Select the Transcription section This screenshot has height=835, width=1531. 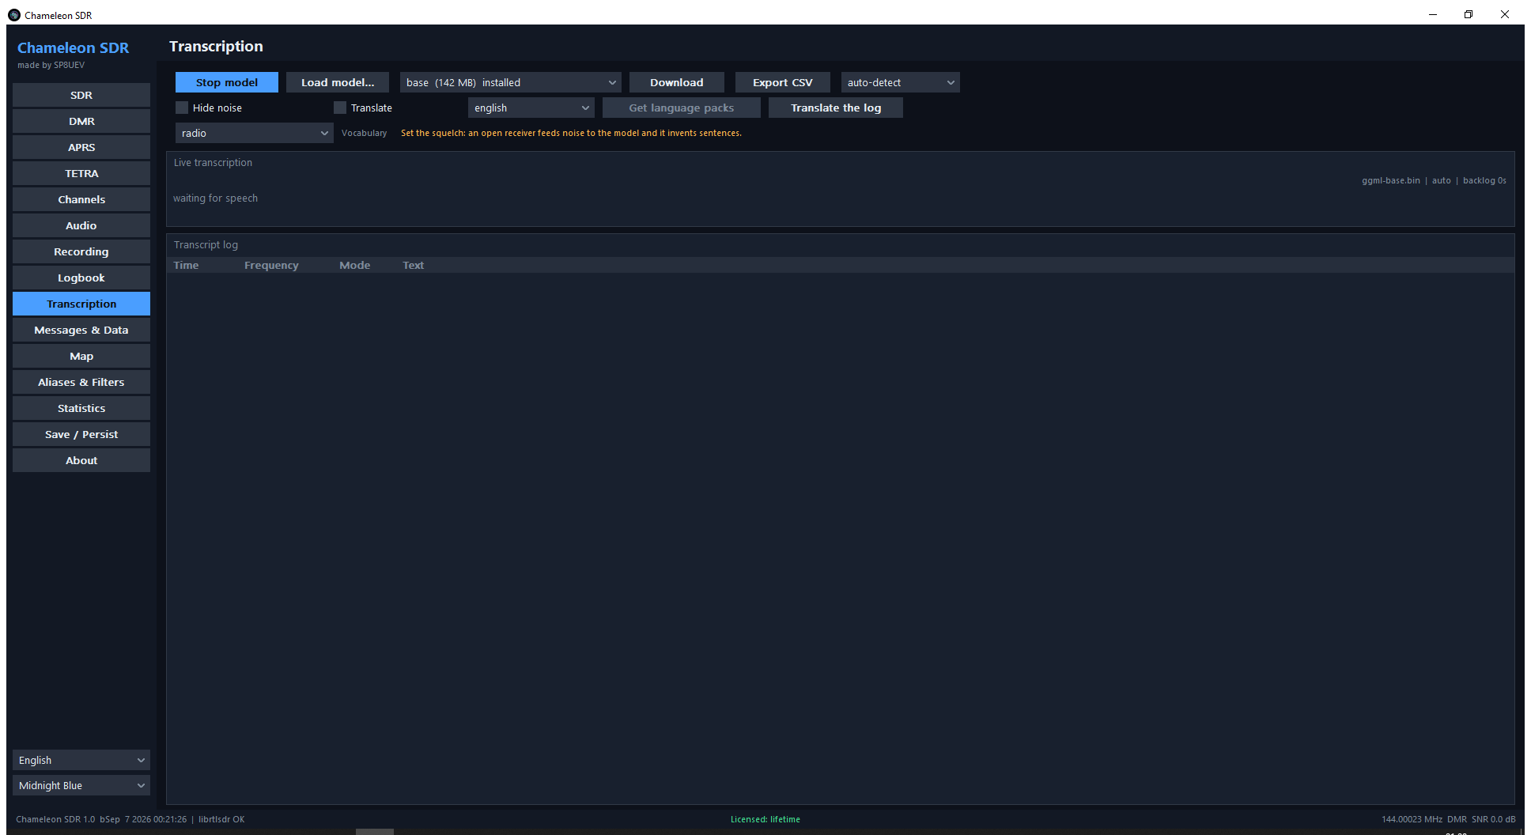(81, 304)
